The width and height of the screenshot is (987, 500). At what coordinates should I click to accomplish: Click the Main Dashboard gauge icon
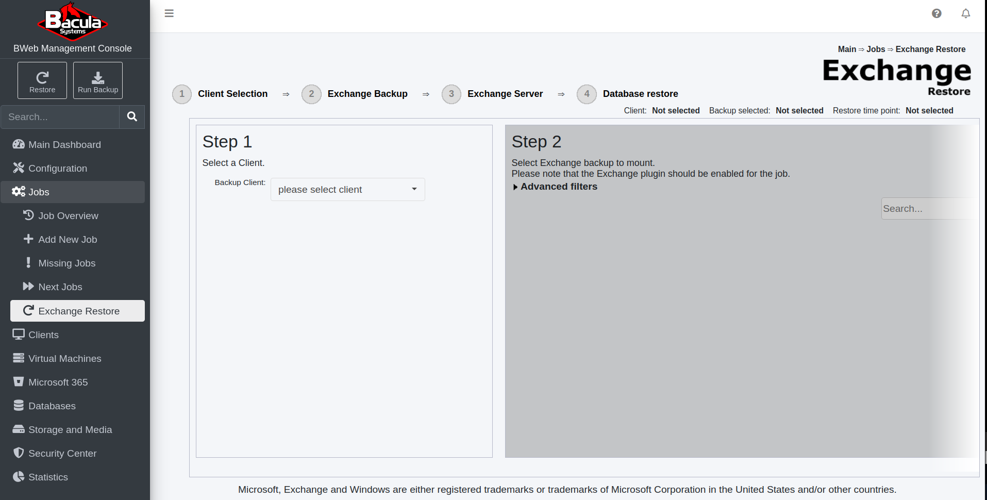19,144
